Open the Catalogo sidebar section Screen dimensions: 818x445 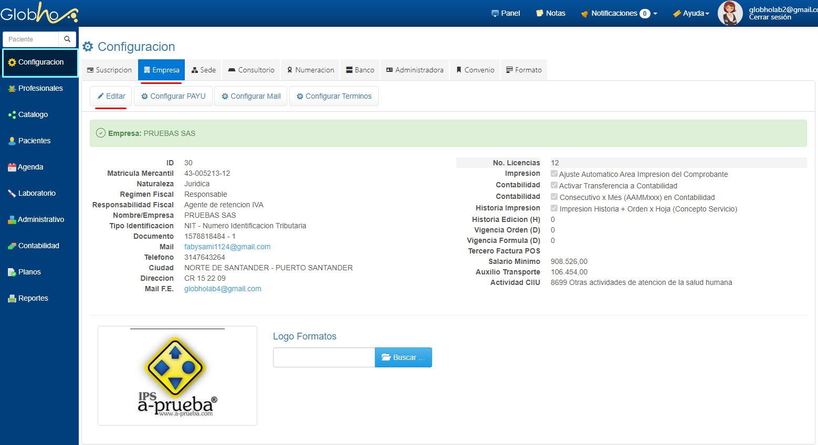click(33, 114)
